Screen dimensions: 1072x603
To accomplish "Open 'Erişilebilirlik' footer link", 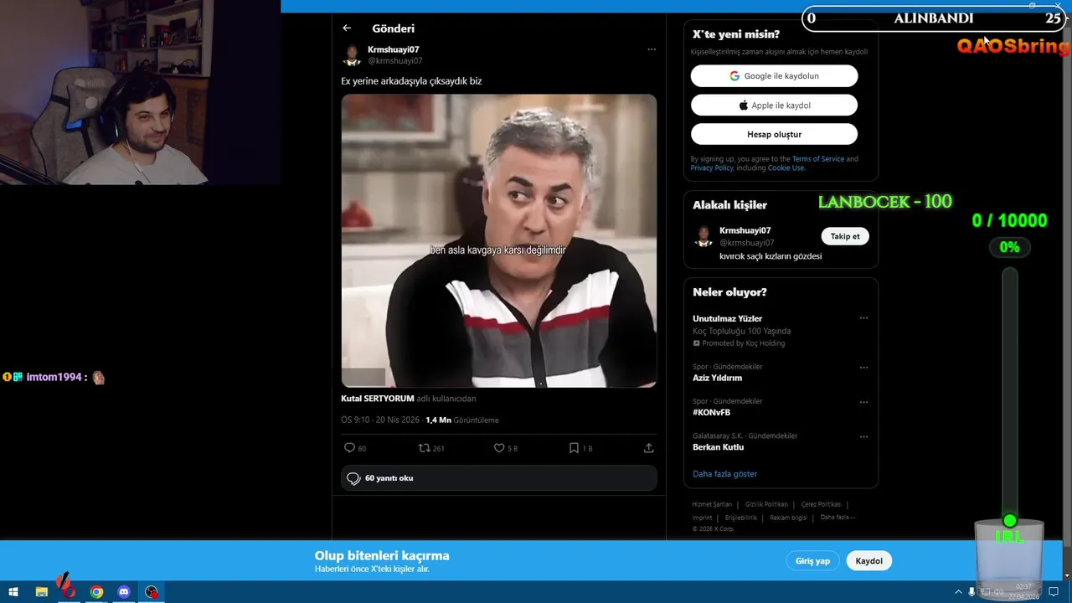I will pyautogui.click(x=741, y=518).
